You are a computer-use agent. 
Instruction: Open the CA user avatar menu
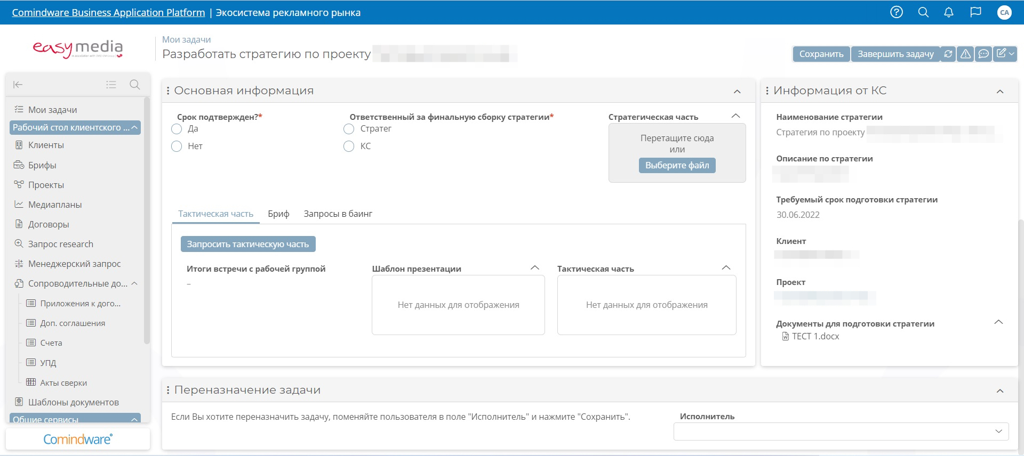tap(1004, 12)
